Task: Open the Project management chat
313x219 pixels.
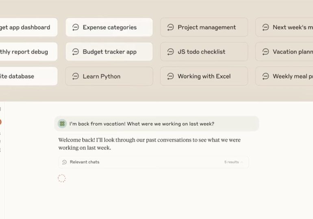Action: (x=206, y=28)
